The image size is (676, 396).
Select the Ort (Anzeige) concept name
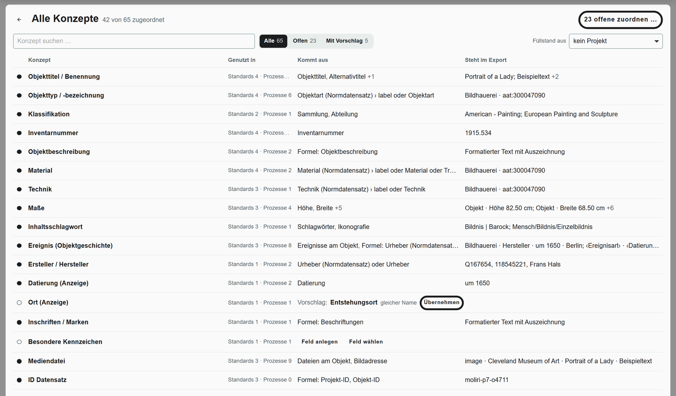click(48, 303)
